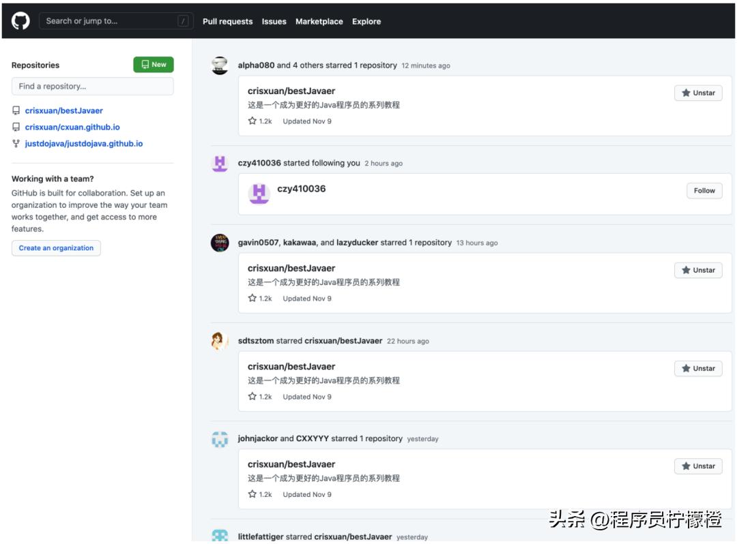Click gavin0507's round avatar
Image resolution: width=737 pixels, height=544 pixels.
pyautogui.click(x=220, y=243)
